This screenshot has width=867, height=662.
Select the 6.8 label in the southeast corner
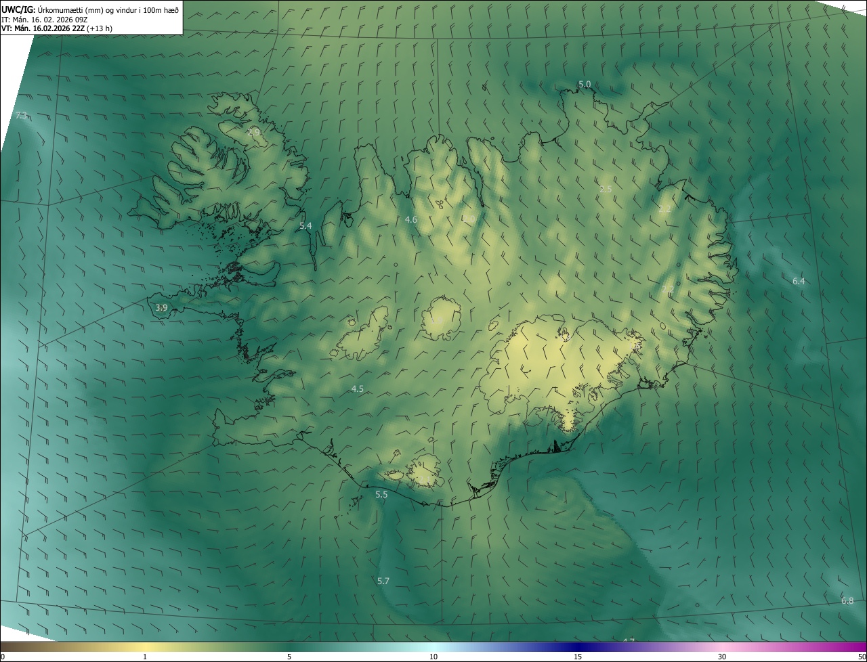coord(847,601)
